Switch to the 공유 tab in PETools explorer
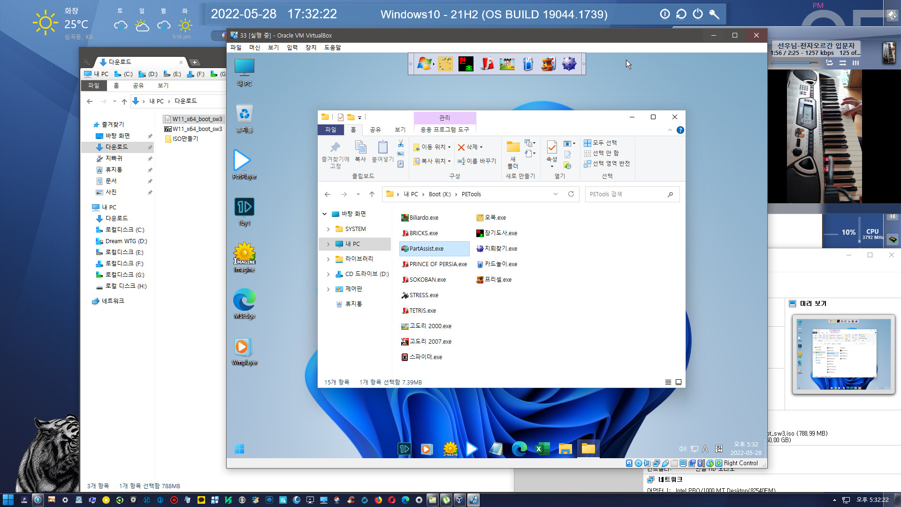901x507 pixels. click(375, 130)
